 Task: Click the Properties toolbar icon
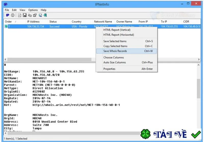[35, 15]
